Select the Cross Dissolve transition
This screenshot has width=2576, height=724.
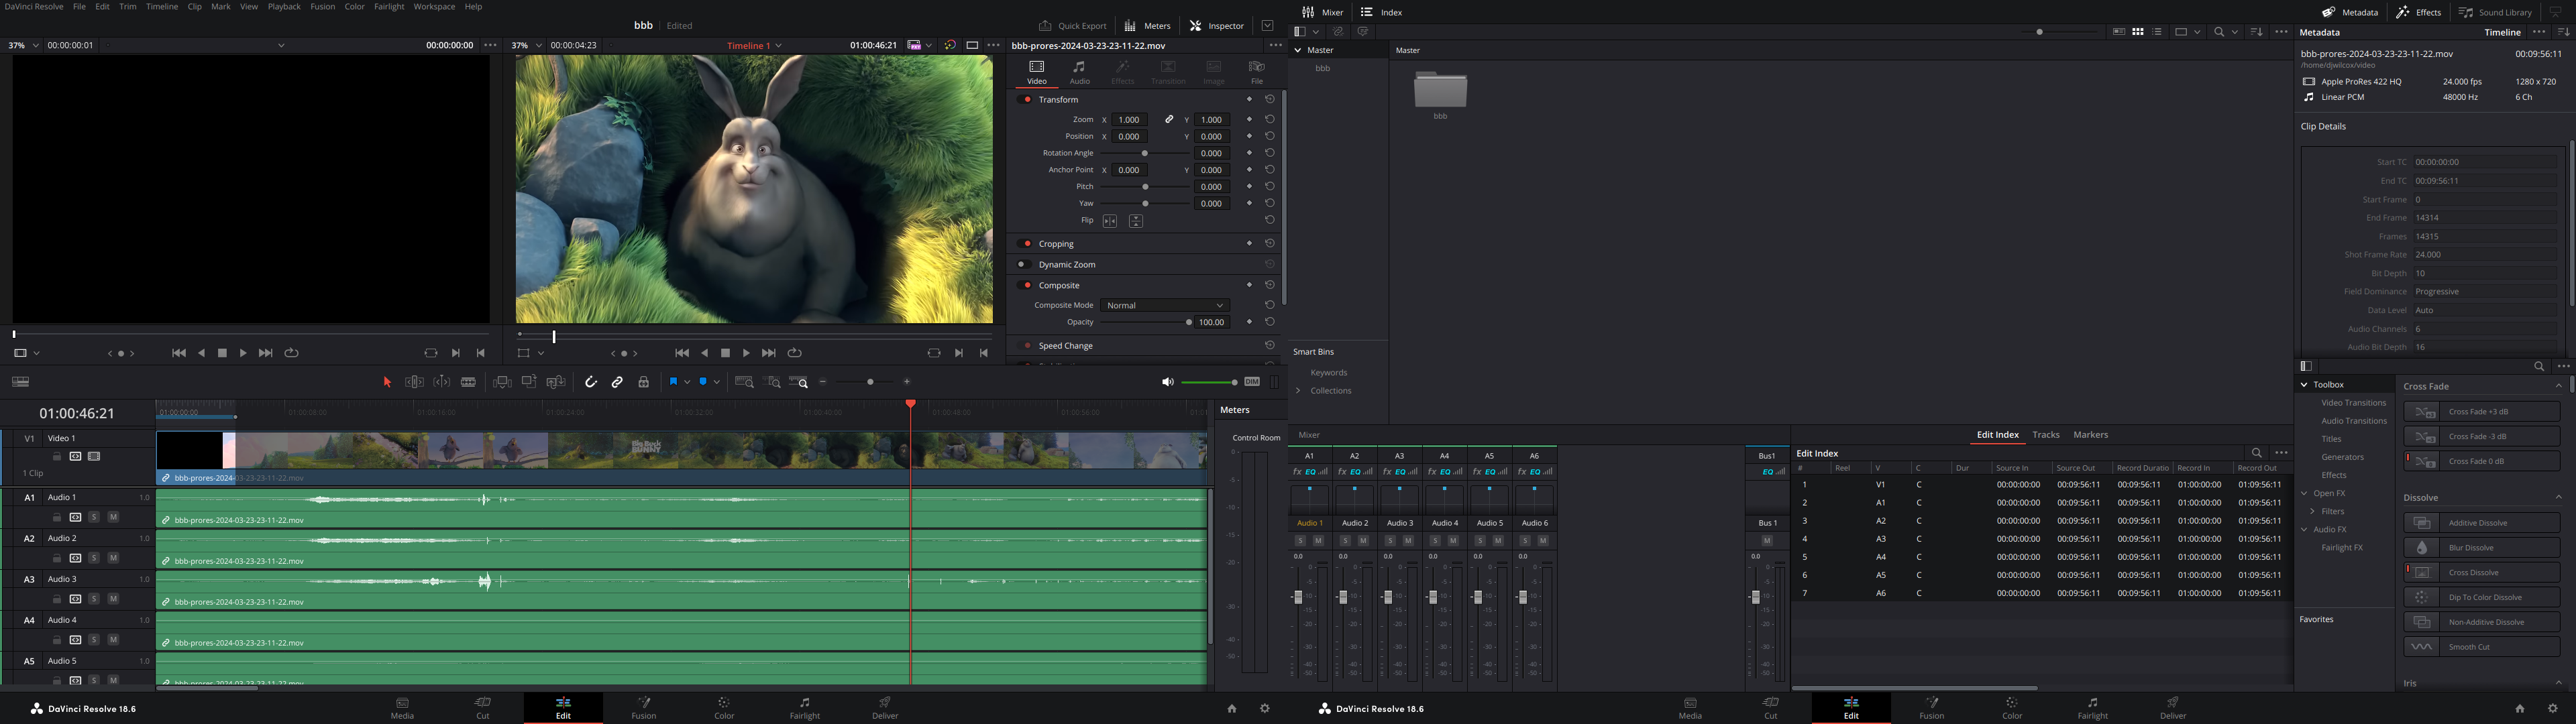2481,573
